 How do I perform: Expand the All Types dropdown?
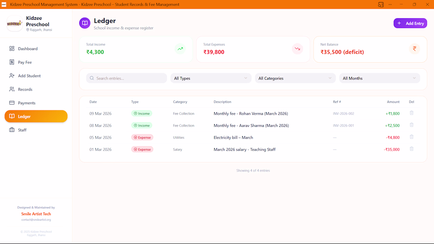(211, 78)
